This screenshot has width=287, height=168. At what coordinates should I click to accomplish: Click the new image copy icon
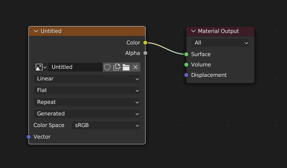tap(117, 67)
